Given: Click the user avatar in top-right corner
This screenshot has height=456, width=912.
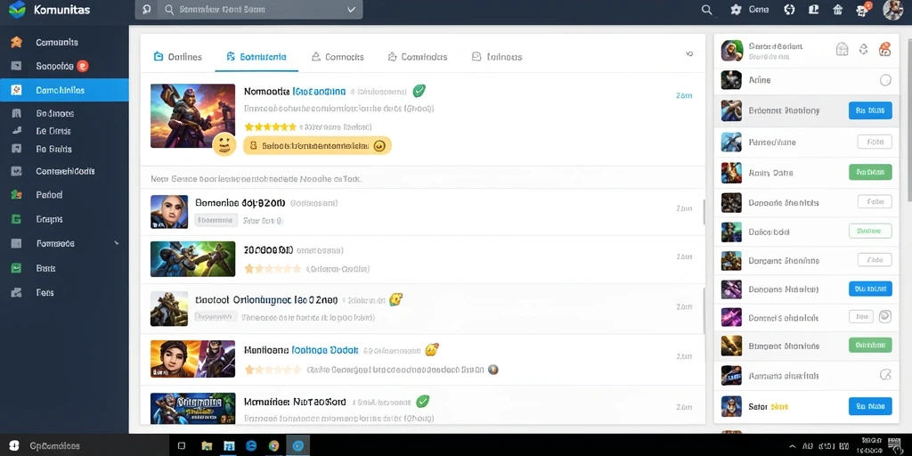Looking at the screenshot, I should 892,9.
